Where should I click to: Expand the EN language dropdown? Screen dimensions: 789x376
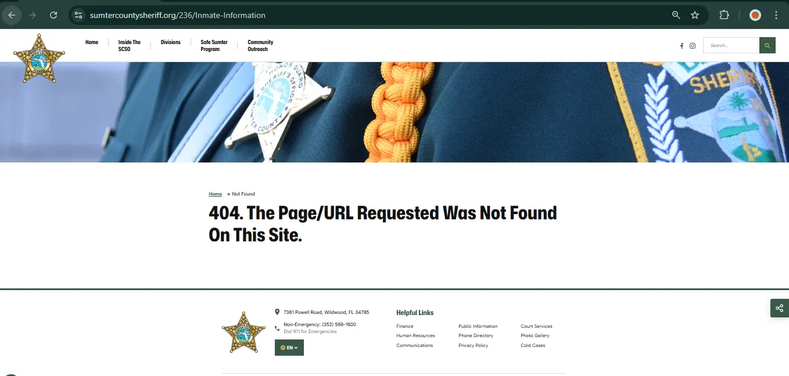[289, 348]
